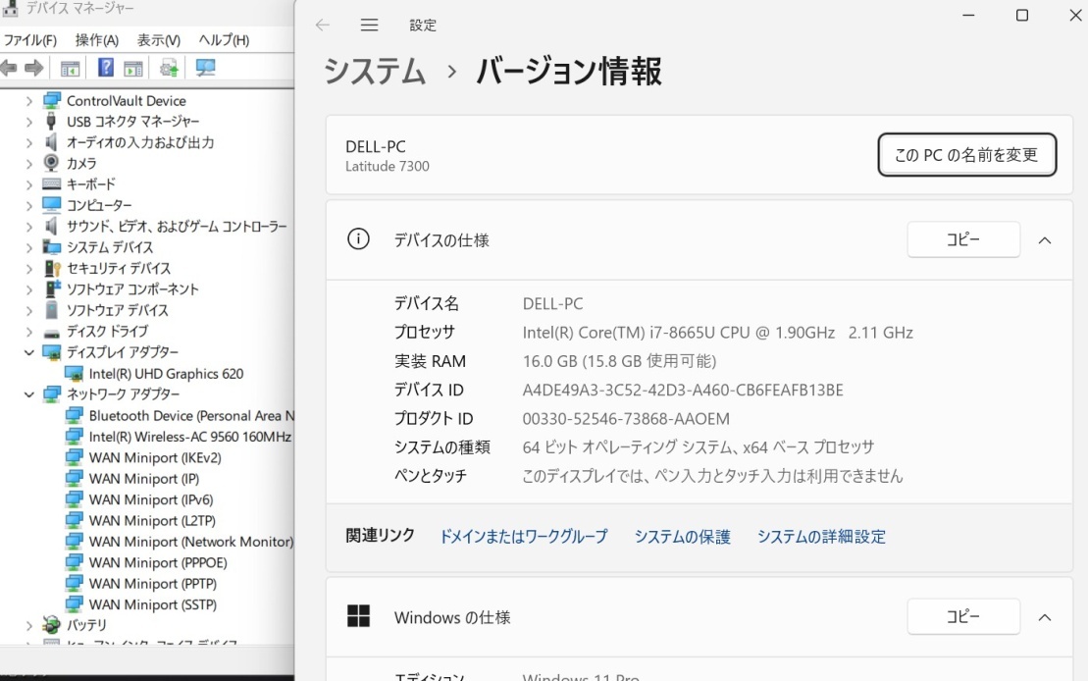
Task: Click the Back arrow in Device Manager toolbar
Action: click(8, 68)
